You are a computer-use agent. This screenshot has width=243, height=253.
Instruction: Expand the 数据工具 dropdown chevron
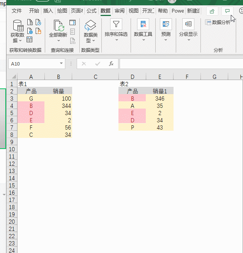tap(144, 40)
